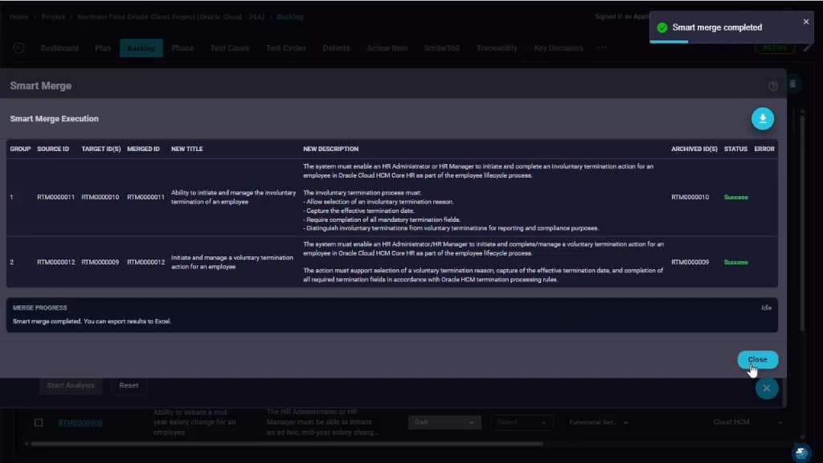Click the ERROR column header
823x463 pixels.
pos(764,149)
